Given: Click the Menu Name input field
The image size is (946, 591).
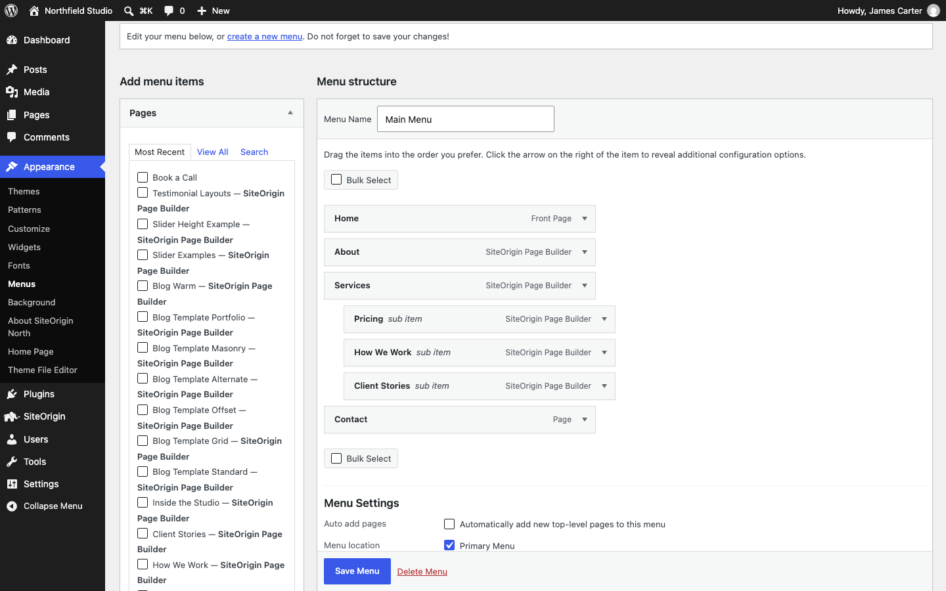Looking at the screenshot, I should (x=466, y=119).
